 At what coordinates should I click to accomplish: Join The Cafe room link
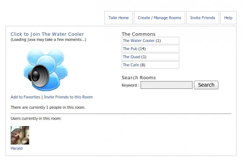coord(131,65)
